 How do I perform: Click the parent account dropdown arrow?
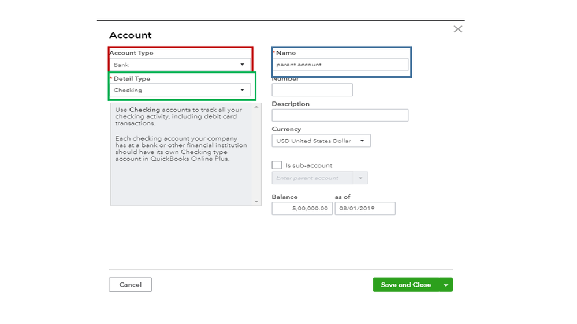[360, 178]
